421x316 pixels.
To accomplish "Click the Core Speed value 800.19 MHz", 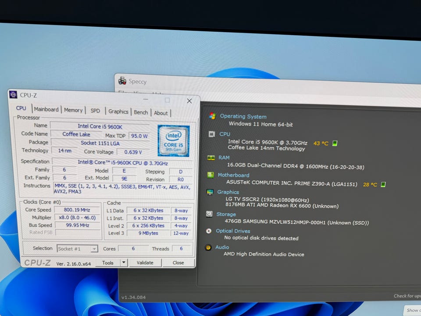I will [77, 210].
